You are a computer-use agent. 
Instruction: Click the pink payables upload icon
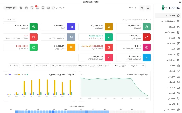(x=109, y=58)
